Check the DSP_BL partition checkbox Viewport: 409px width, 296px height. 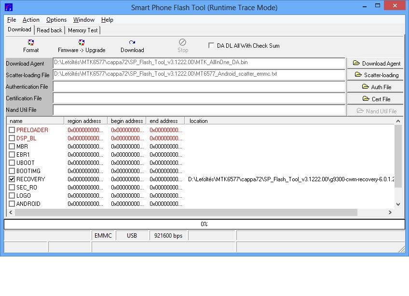[x=12, y=138]
